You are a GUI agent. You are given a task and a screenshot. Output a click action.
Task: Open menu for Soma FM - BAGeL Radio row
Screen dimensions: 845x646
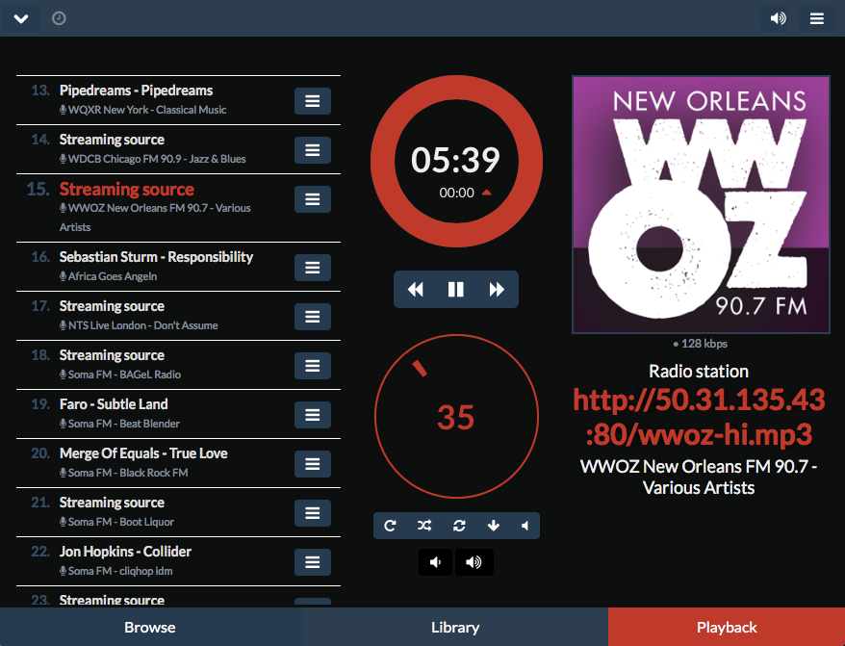coord(313,366)
